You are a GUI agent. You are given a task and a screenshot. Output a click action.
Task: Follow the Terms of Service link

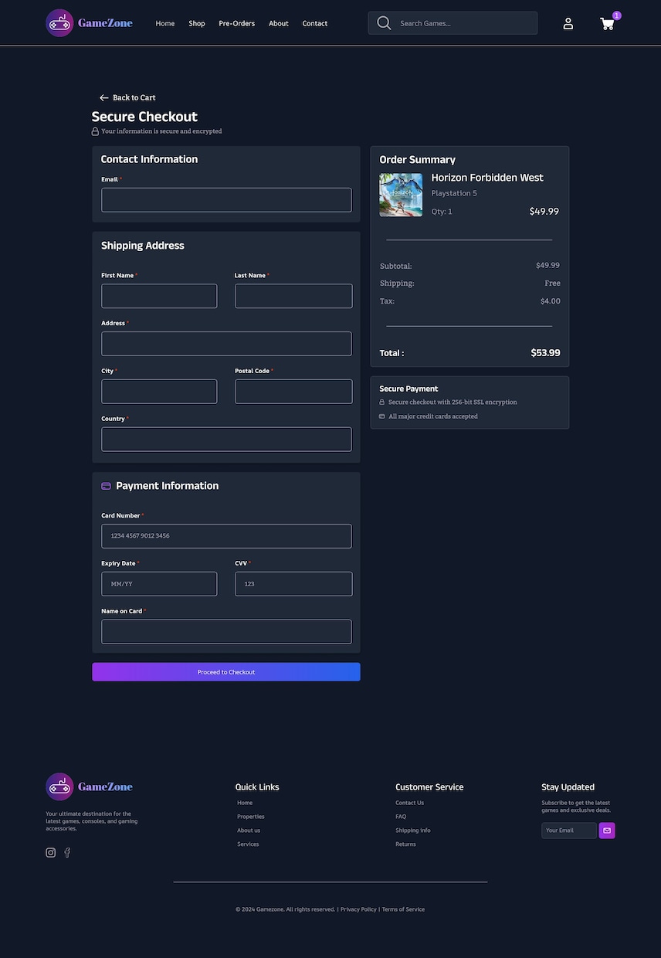(403, 909)
